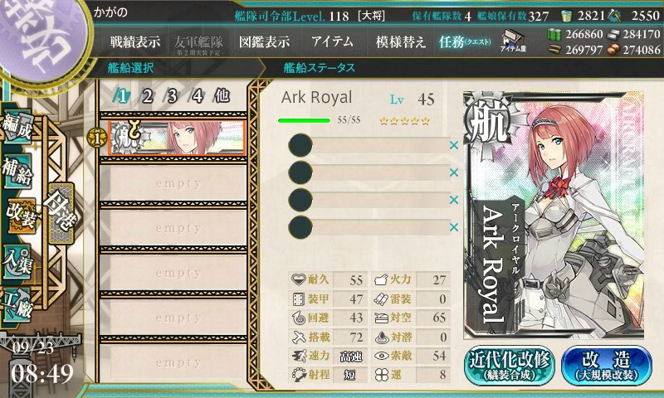This screenshot has height=398, width=664.
Task: Select Ark Royal ship banner in slot 1
Action: pyautogui.click(x=177, y=138)
